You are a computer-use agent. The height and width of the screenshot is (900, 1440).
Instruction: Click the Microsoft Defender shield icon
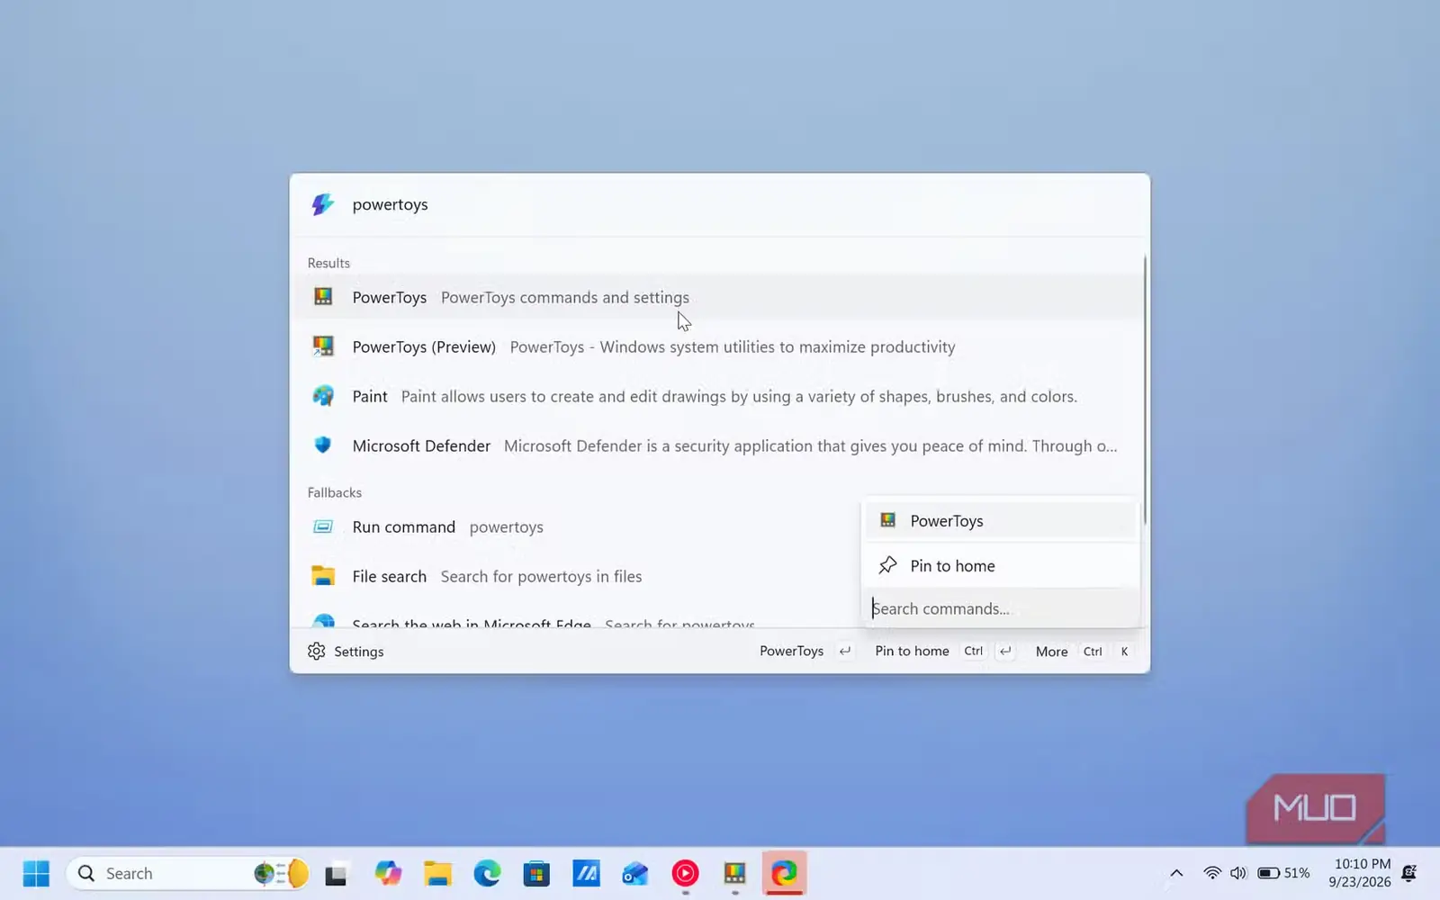pyautogui.click(x=323, y=445)
